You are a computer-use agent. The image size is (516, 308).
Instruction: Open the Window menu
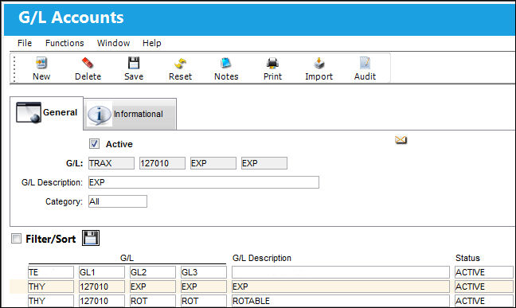(x=113, y=43)
